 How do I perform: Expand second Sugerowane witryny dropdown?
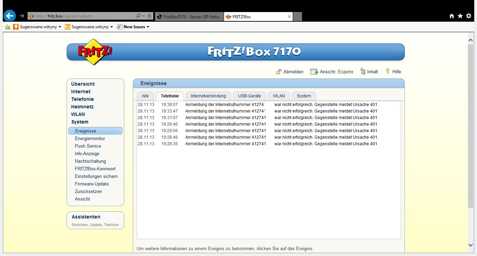click(x=111, y=27)
